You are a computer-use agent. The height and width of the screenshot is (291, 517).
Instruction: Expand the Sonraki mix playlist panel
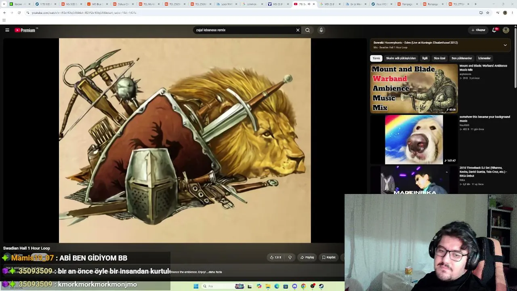(505, 45)
